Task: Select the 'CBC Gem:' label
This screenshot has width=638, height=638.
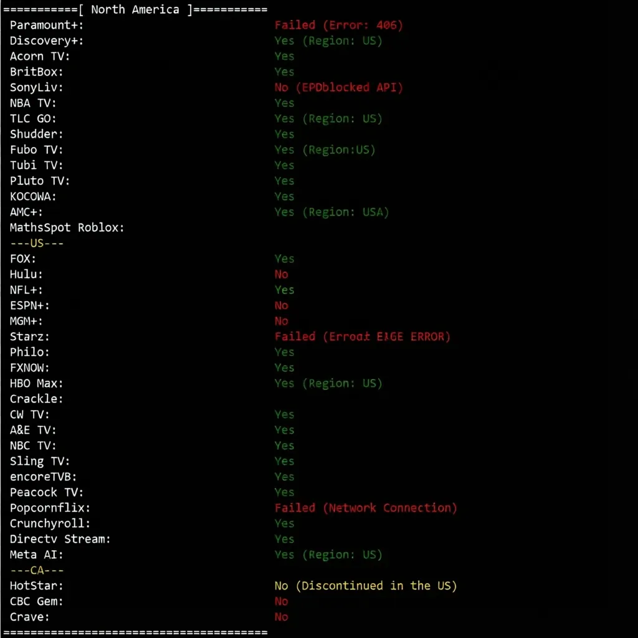Action: point(36,601)
